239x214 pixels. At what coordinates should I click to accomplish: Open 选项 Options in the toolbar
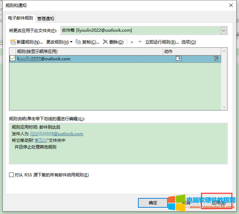point(188,42)
